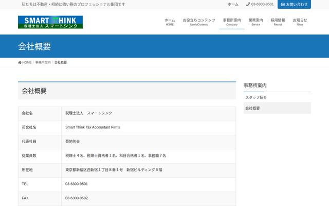The image size is (329, 206).
Task: Open the お問い合わせ contact button
Action: (294, 4)
